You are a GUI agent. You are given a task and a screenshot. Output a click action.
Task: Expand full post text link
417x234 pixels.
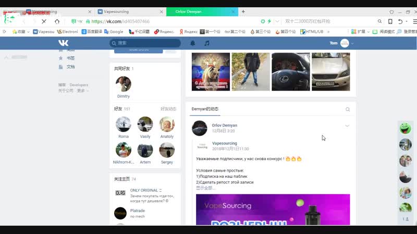coord(205,188)
